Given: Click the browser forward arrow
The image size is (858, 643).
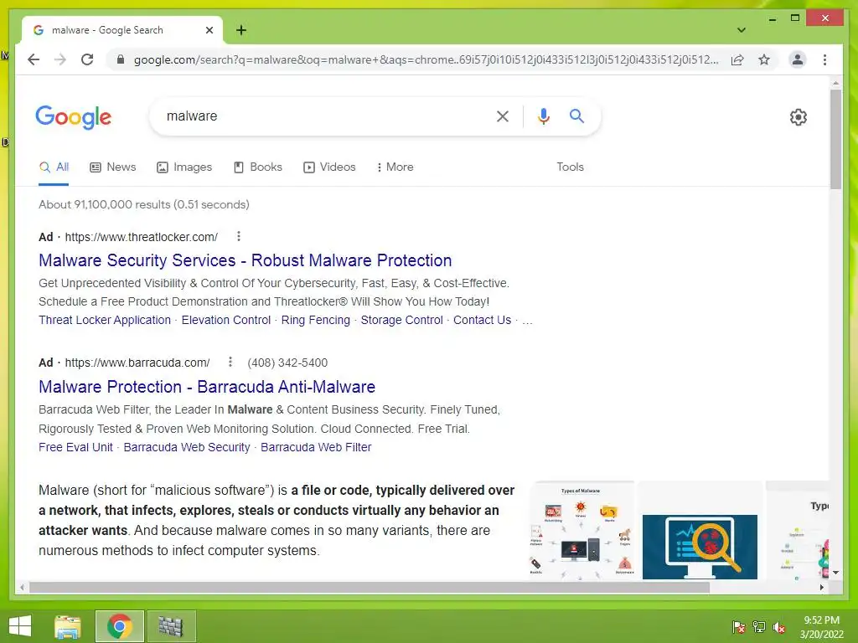Looking at the screenshot, I should (60, 59).
